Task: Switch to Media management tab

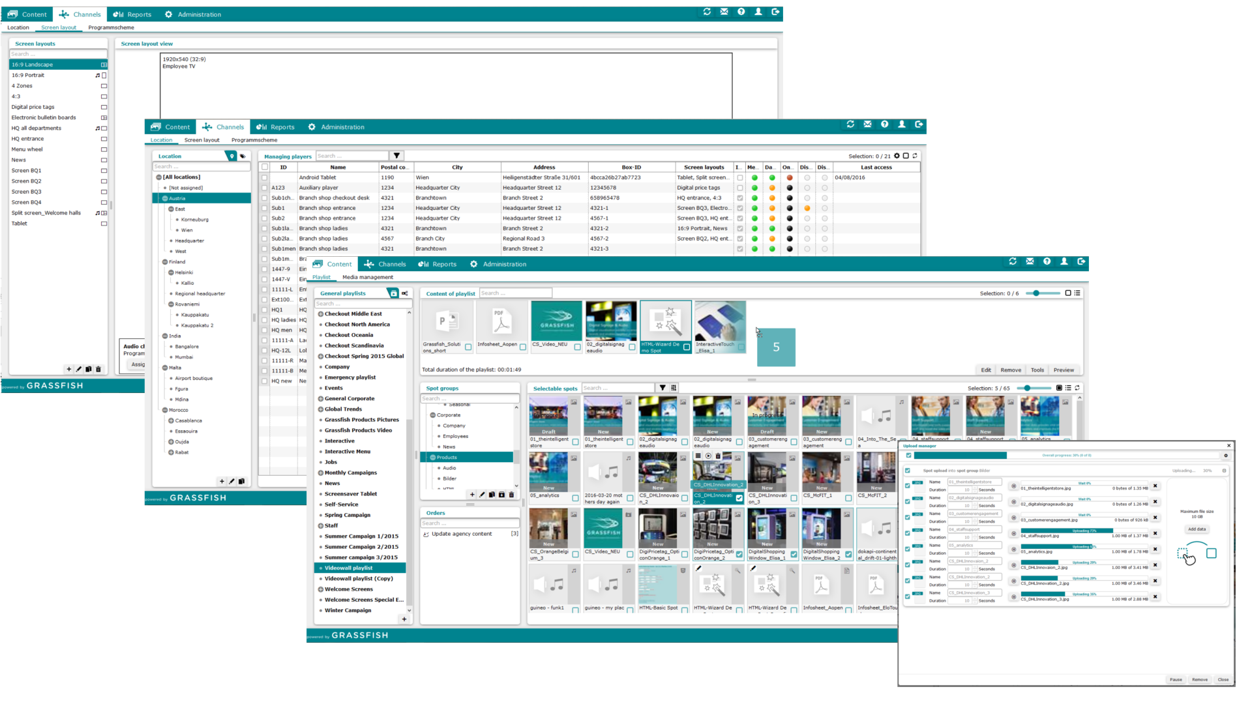Action: coord(368,277)
